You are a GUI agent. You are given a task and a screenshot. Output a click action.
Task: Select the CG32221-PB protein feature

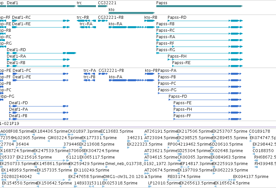pyautogui.click(x=103, y=74)
